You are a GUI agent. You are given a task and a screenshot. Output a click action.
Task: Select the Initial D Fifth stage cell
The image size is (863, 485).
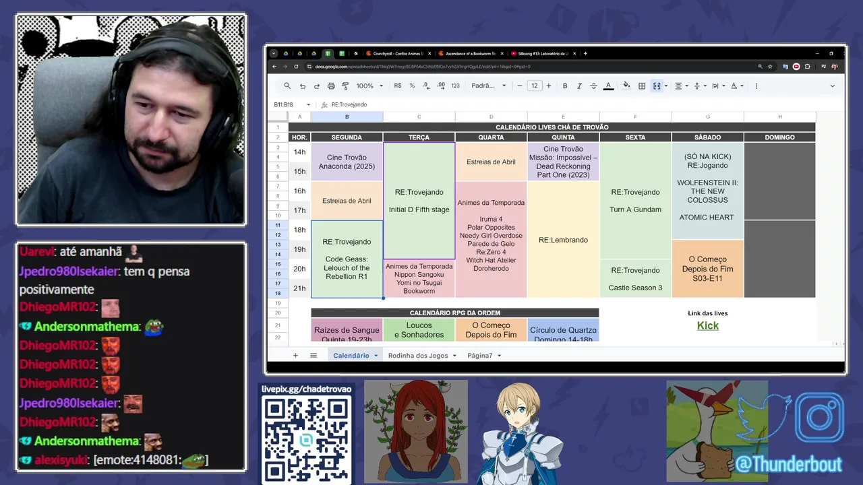[419, 201]
